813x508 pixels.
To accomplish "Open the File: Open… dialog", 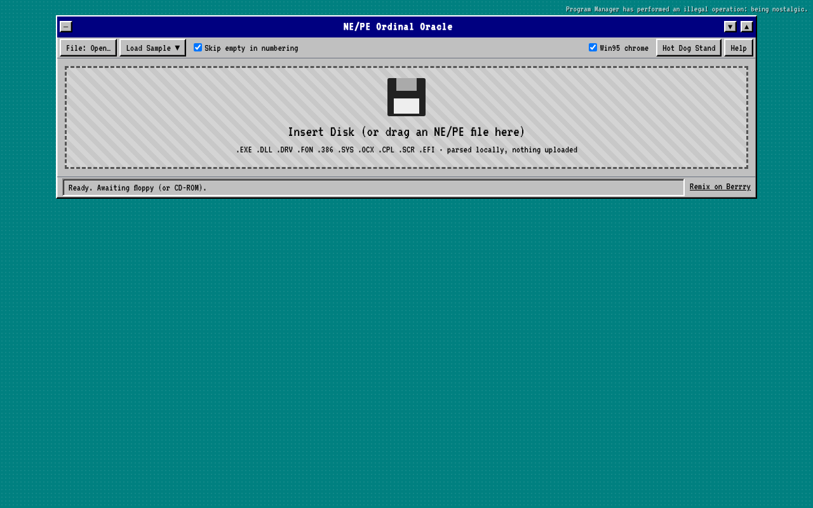I will point(88,48).
